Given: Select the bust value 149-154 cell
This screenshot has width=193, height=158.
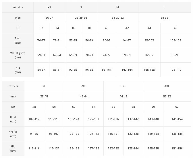Looking at the screenshot, I should click(177, 119).
